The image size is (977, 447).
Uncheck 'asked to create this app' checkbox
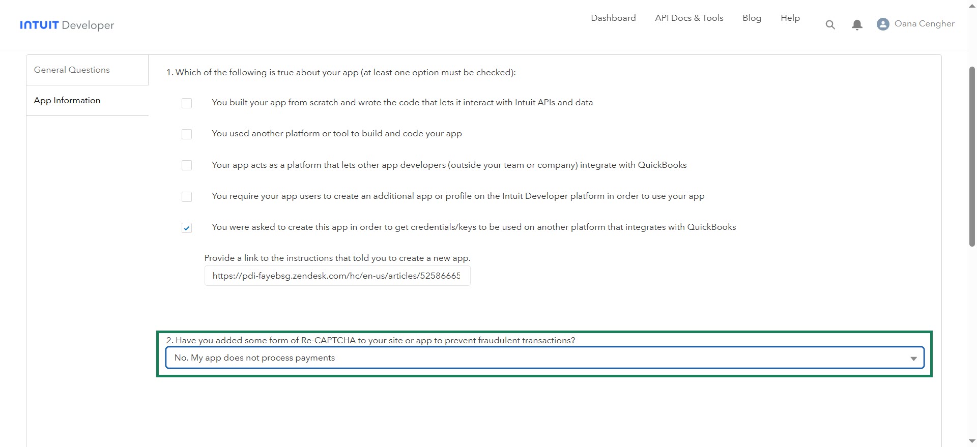(x=187, y=228)
